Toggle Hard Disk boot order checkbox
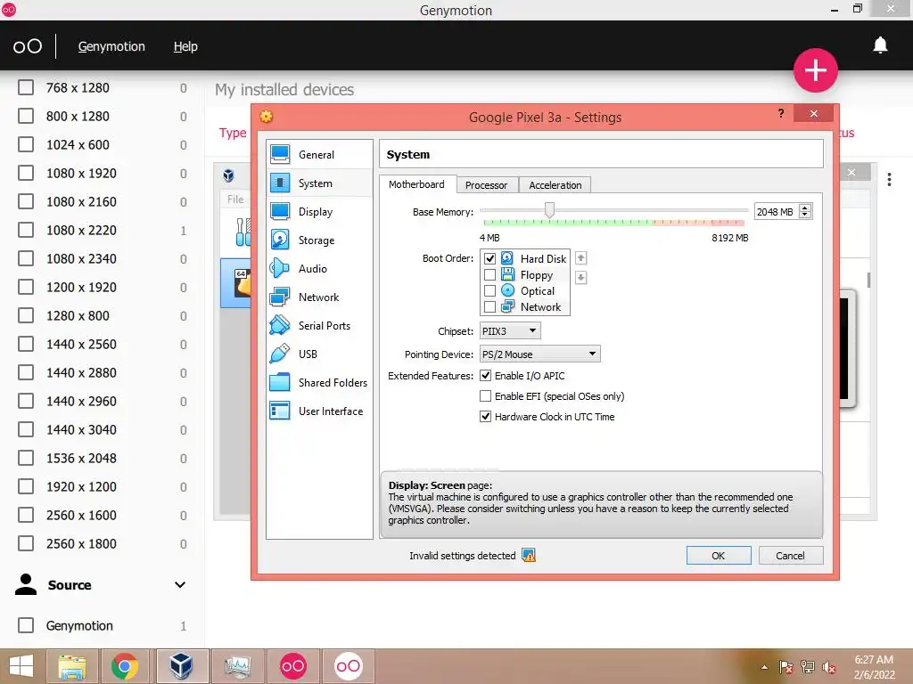This screenshot has width=913, height=684. pyautogui.click(x=489, y=258)
